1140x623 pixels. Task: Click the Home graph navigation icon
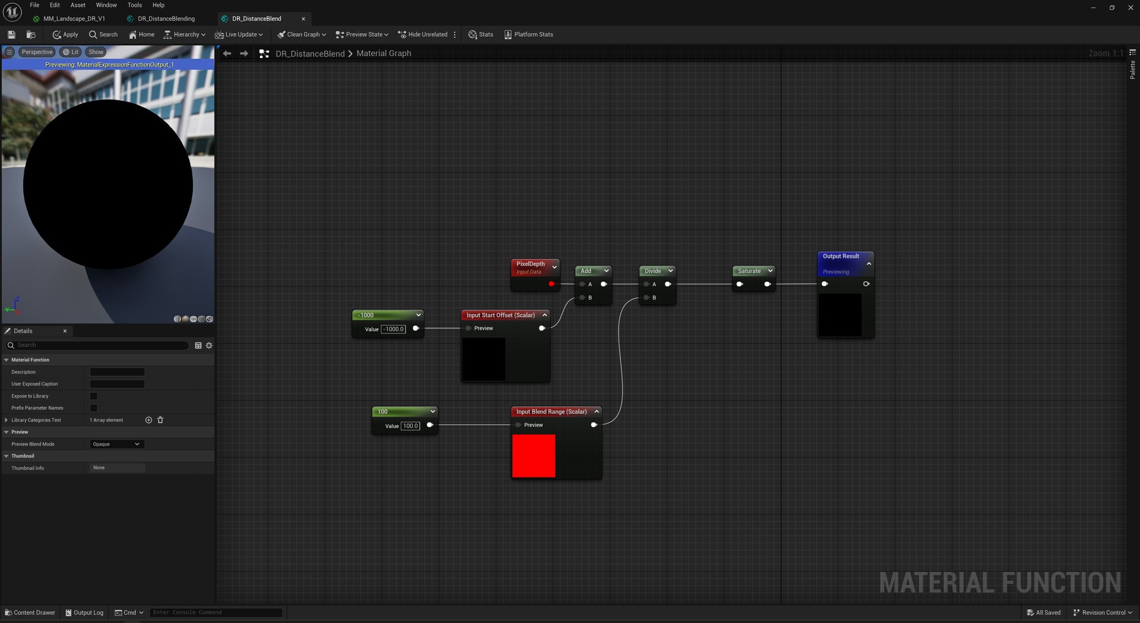point(142,34)
